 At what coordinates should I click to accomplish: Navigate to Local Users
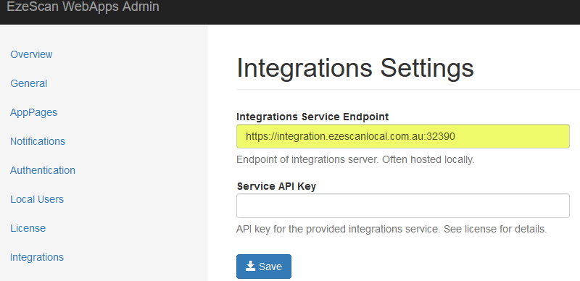(x=37, y=199)
